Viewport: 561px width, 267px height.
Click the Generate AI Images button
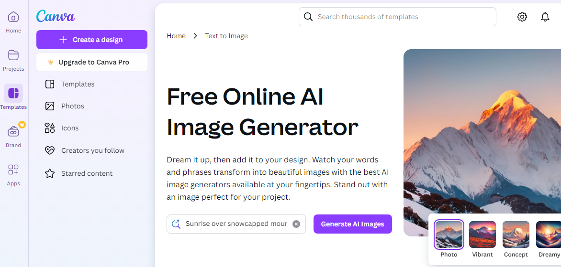click(353, 224)
